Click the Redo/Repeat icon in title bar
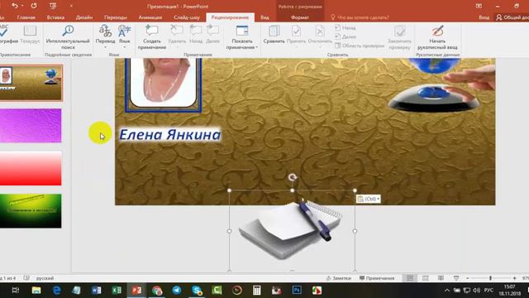The image size is (529, 298). 34,6
